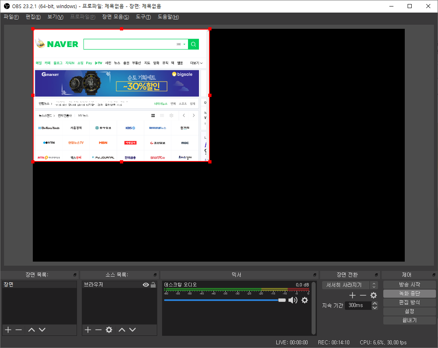Move scene up in scene list
438x348 pixels.
(32, 330)
